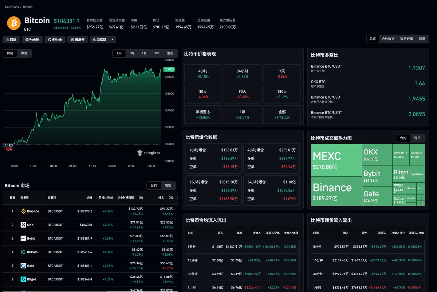Click the Gate heatmap tile
Screen dimensions: 437x292
coord(377,196)
